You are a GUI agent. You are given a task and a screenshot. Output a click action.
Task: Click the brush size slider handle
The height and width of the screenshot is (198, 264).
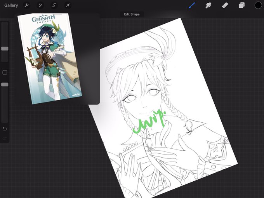point(5,49)
